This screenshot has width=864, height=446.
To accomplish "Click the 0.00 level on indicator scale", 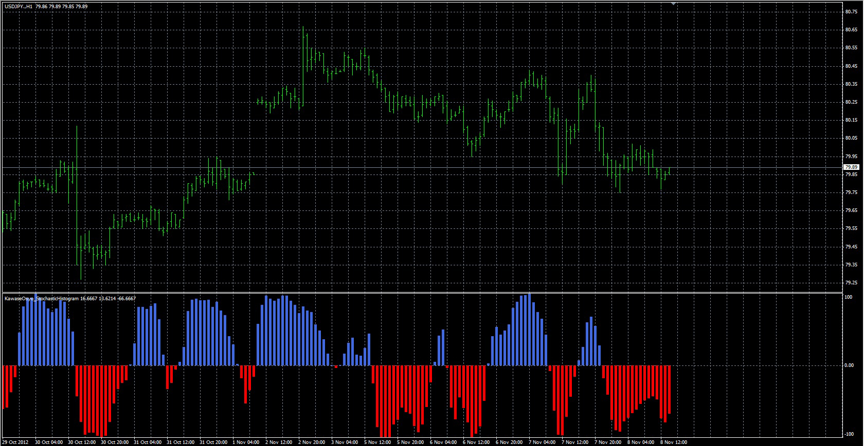I will tap(849, 365).
